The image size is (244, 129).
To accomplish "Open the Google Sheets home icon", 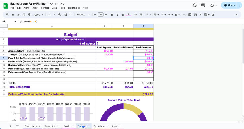I will point(6,6).
